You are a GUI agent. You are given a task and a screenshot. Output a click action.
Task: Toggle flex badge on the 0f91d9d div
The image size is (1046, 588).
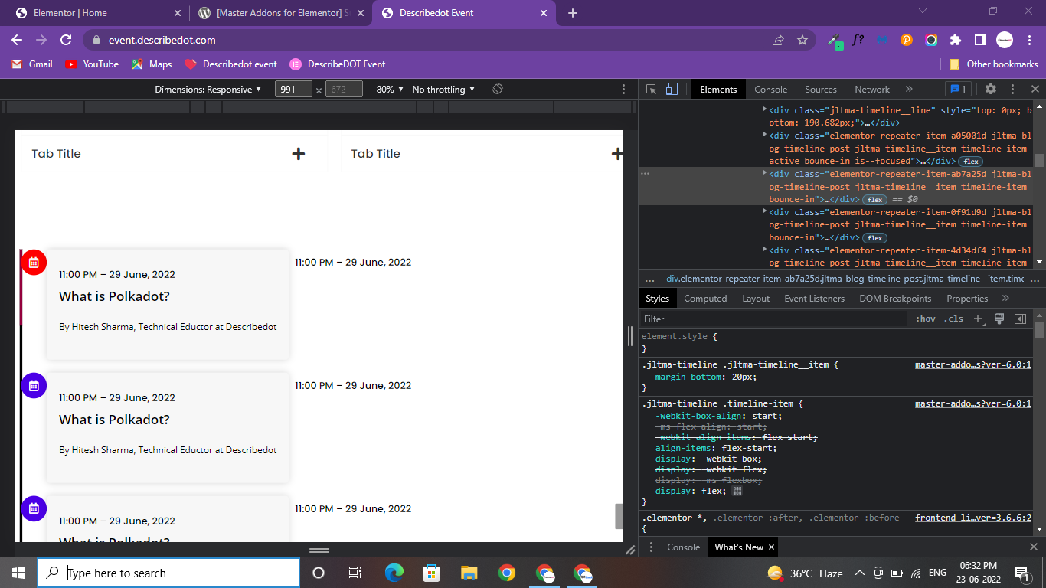(875, 238)
